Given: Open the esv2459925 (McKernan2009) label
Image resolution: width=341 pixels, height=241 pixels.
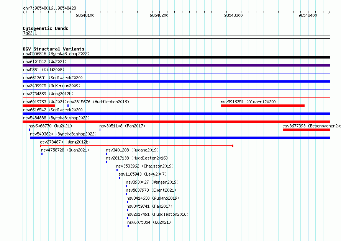Looking at the screenshot, I should (x=52, y=86).
